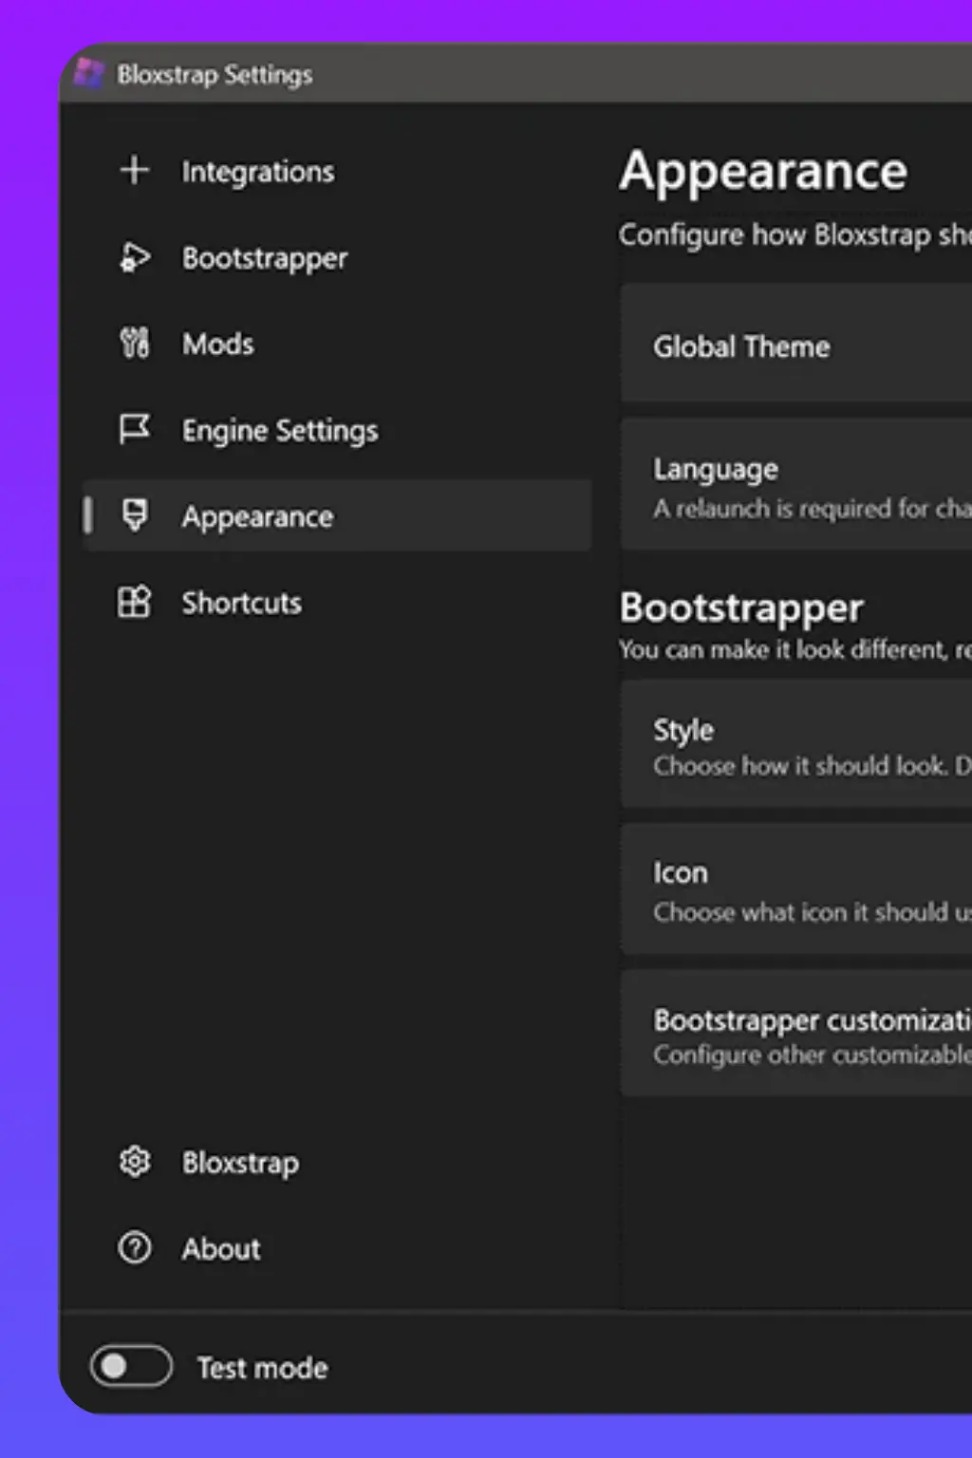Image resolution: width=972 pixels, height=1458 pixels.
Task: Click the Bloxstrap Settings window title
Action: [x=215, y=74]
